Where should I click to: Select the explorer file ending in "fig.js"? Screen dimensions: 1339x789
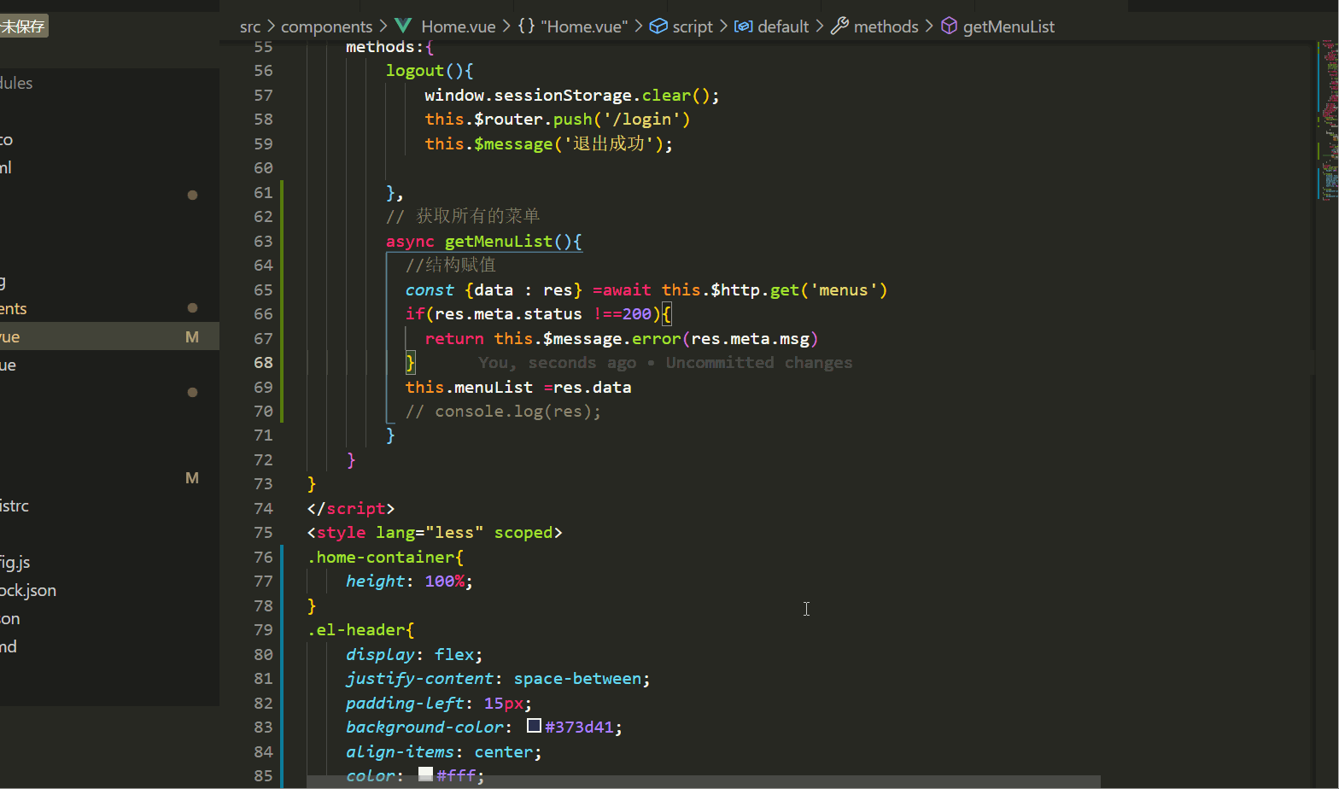tap(15, 562)
